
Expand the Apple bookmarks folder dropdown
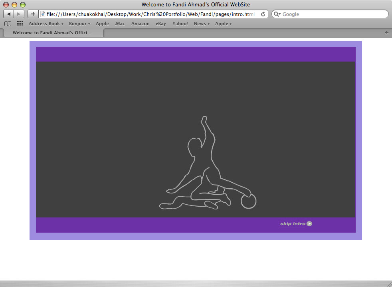[224, 24]
